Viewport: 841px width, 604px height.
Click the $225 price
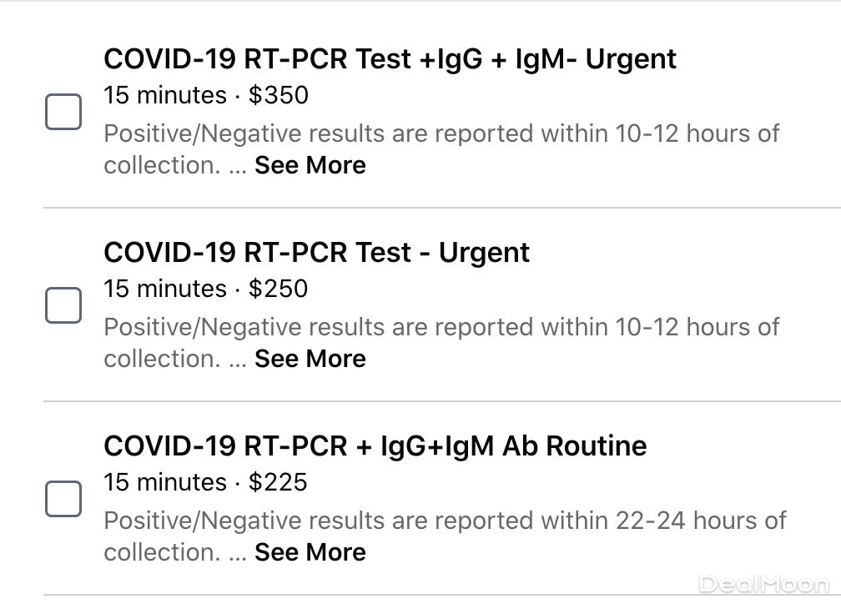tap(279, 482)
